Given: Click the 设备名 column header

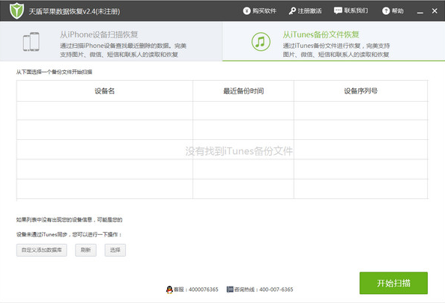Looking at the screenshot, I should pyautogui.click(x=105, y=91).
